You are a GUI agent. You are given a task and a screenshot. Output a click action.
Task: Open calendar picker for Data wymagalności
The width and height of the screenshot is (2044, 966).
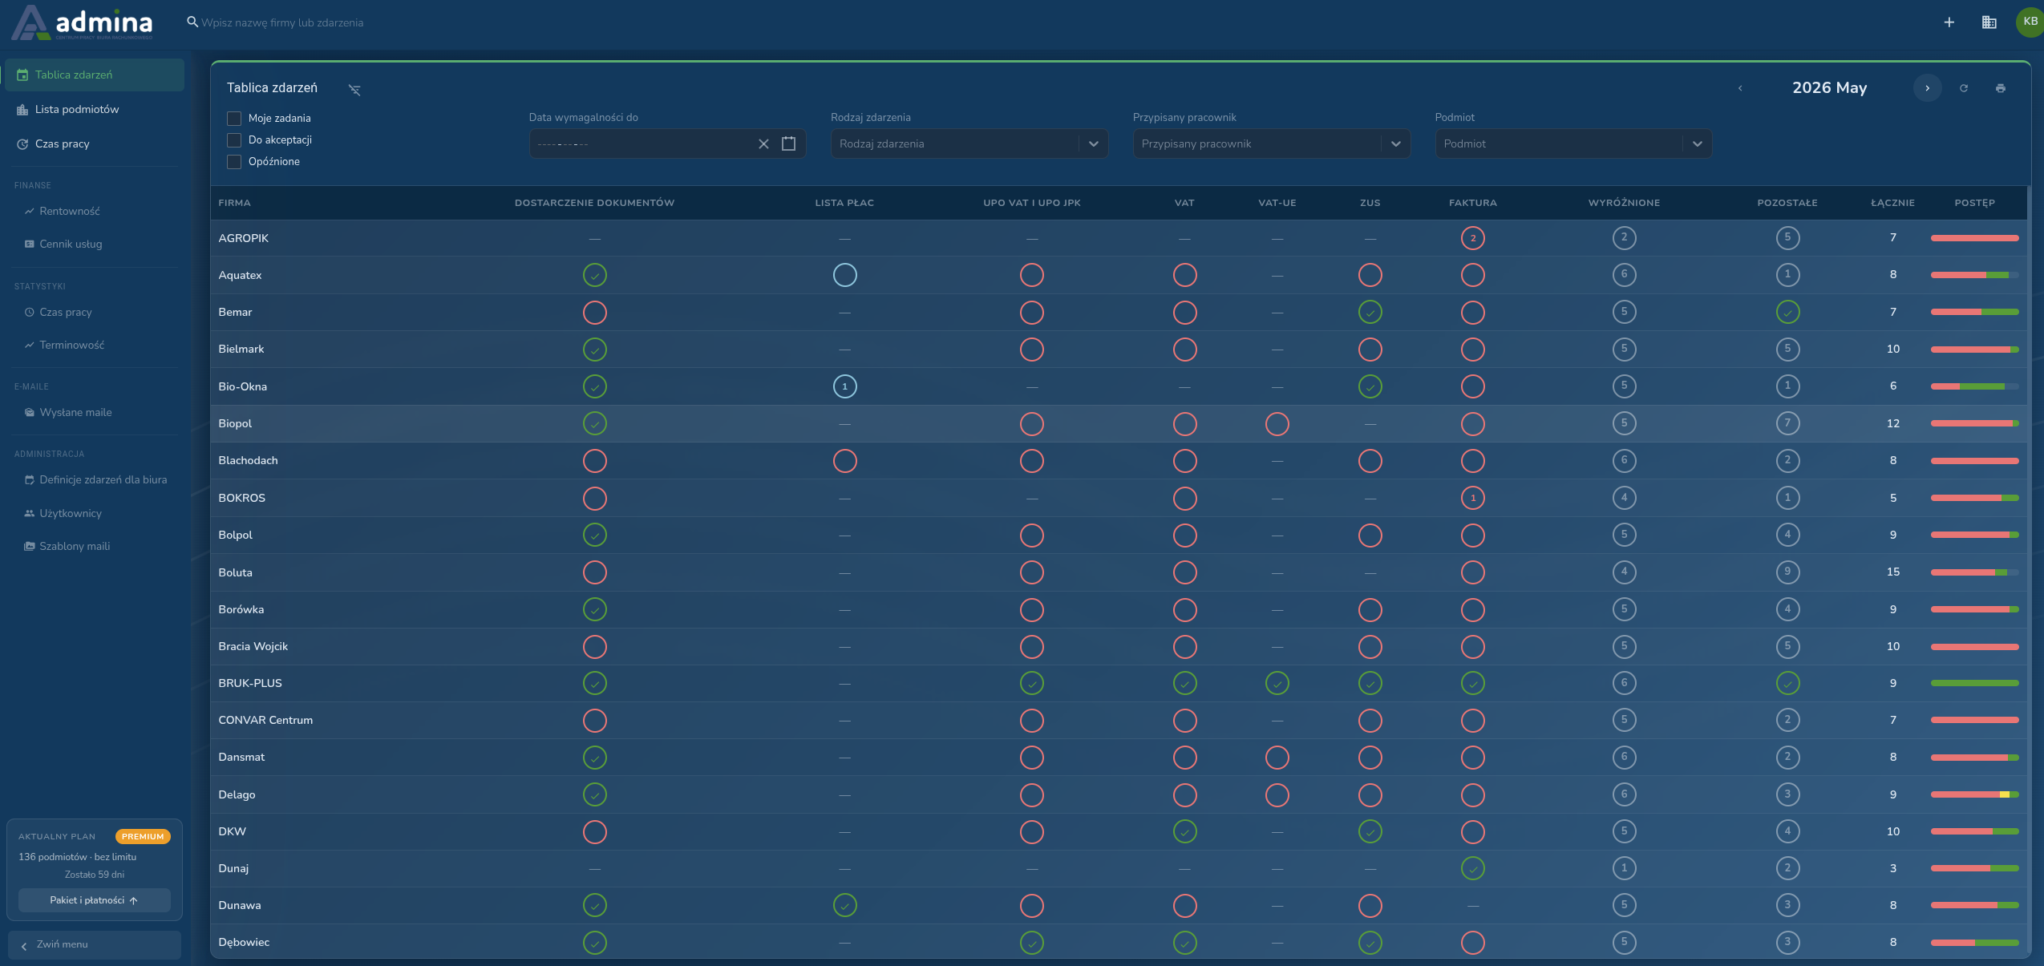coord(789,143)
